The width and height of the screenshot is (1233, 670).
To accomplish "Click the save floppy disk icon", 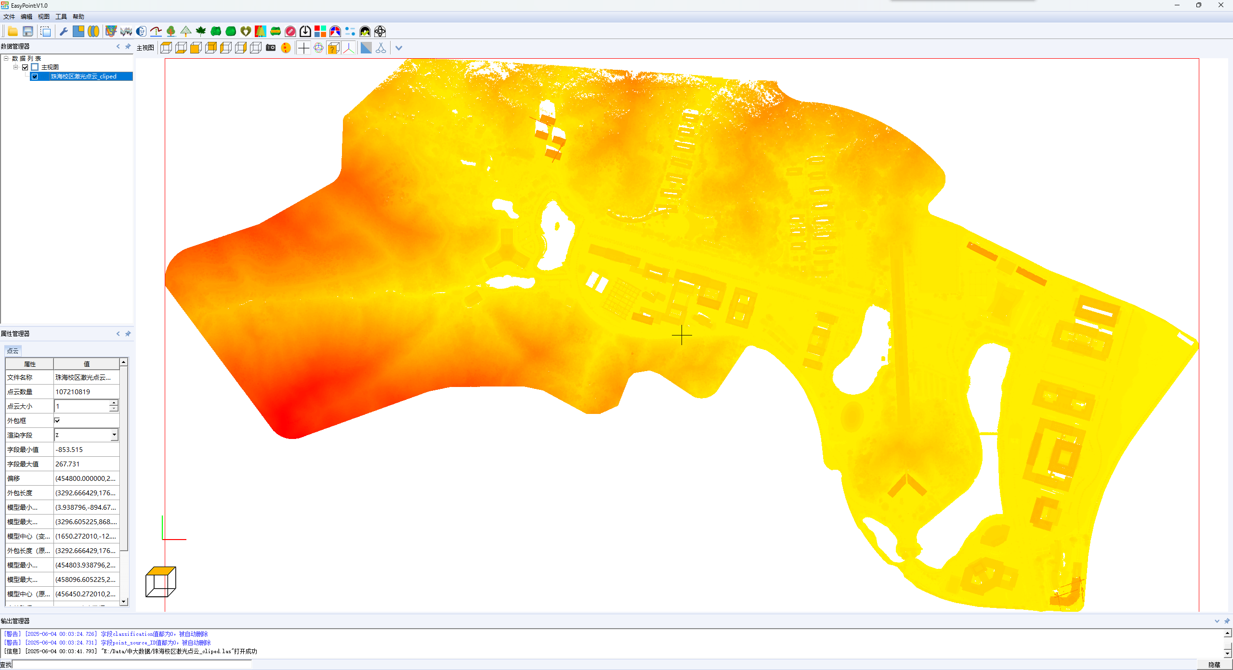I will (x=28, y=32).
